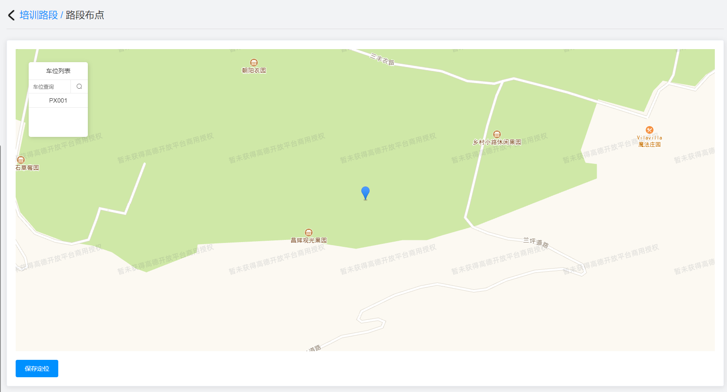Click the back arrow icon
The width and height of the screenshot is (727, 392).
point(11,15)
